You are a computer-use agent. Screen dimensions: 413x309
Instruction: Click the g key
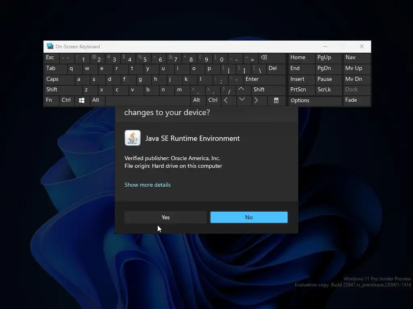pos(144,79)
